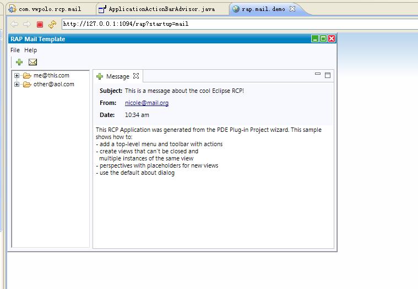Viewport: 418px width, 289px height.
Task: Click the Subject line text
Action: [184, 91]
